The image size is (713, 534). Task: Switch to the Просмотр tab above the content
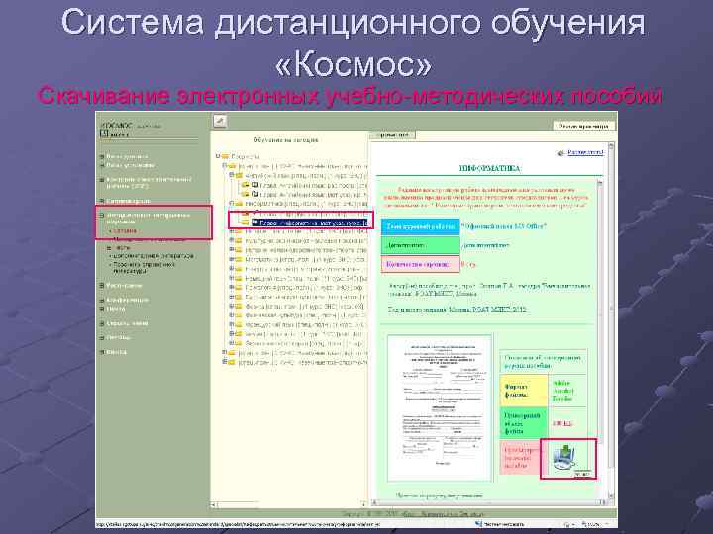394,134
